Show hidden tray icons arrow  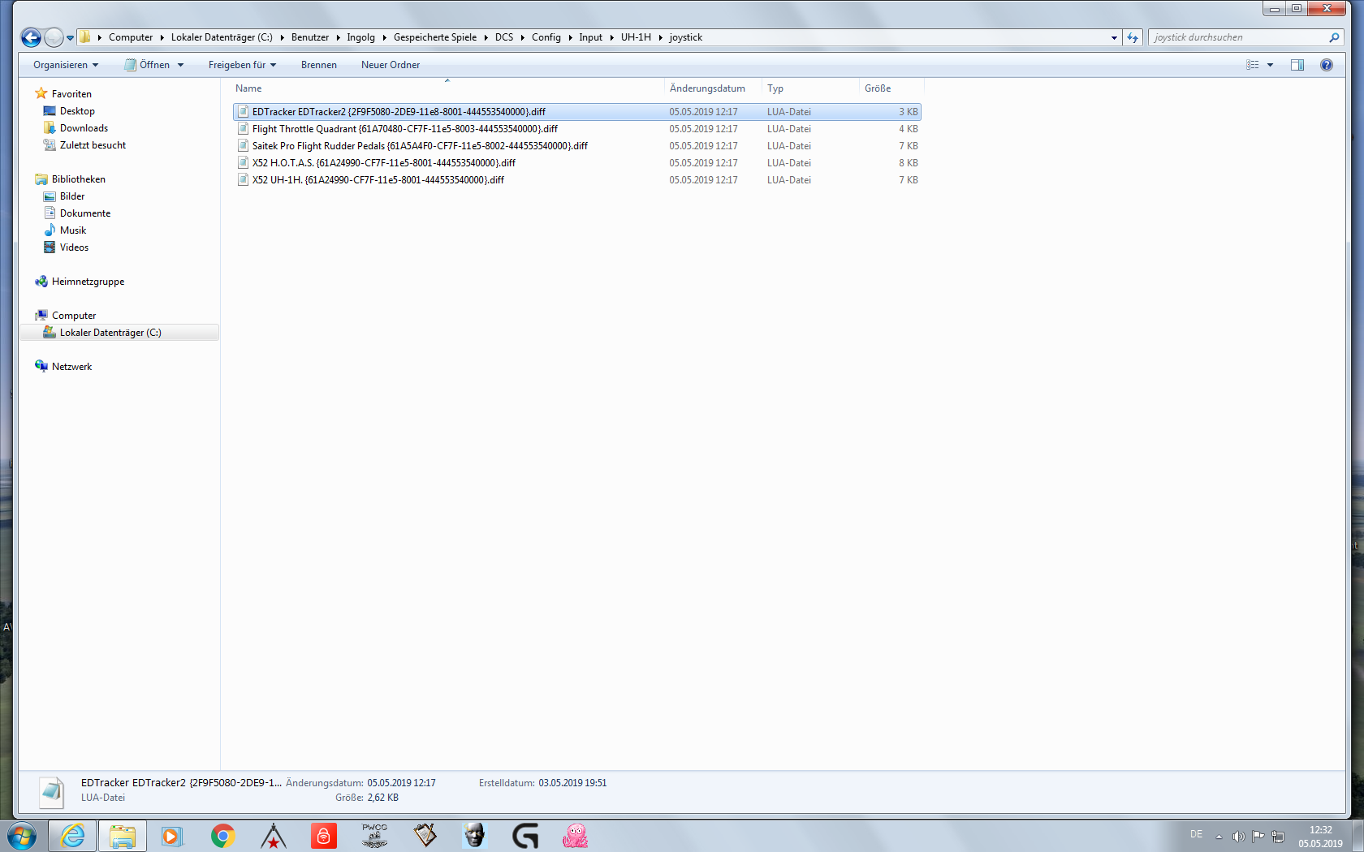click(x=1219, y=837)
